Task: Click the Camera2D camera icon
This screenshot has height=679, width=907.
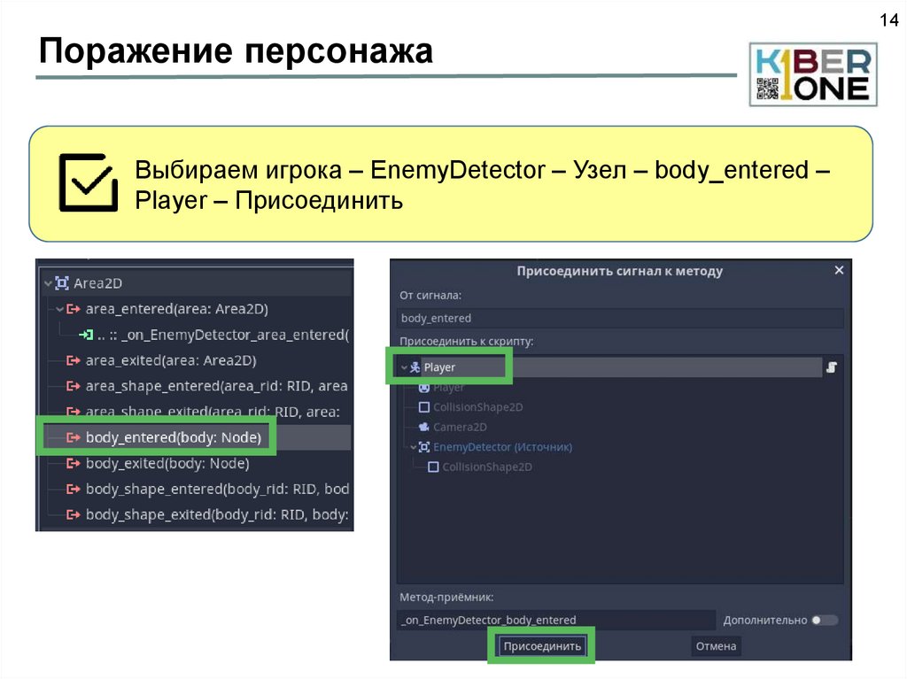Action: 423,427
